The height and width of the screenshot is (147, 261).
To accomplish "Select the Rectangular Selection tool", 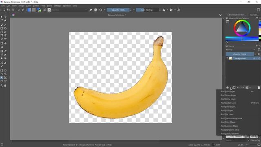I will pyautogui.click(x=2, y=71).
